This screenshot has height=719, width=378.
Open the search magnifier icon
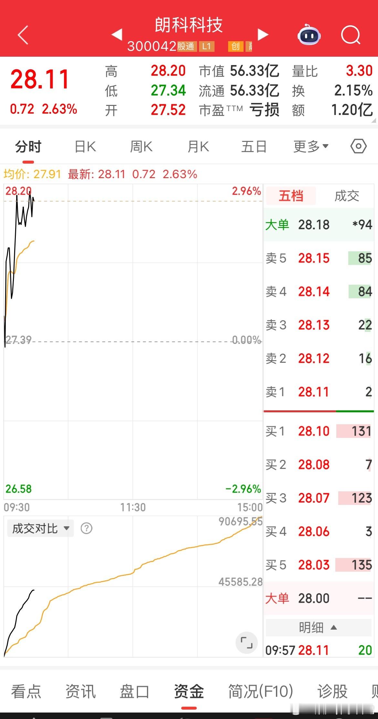tap(351, 35)
